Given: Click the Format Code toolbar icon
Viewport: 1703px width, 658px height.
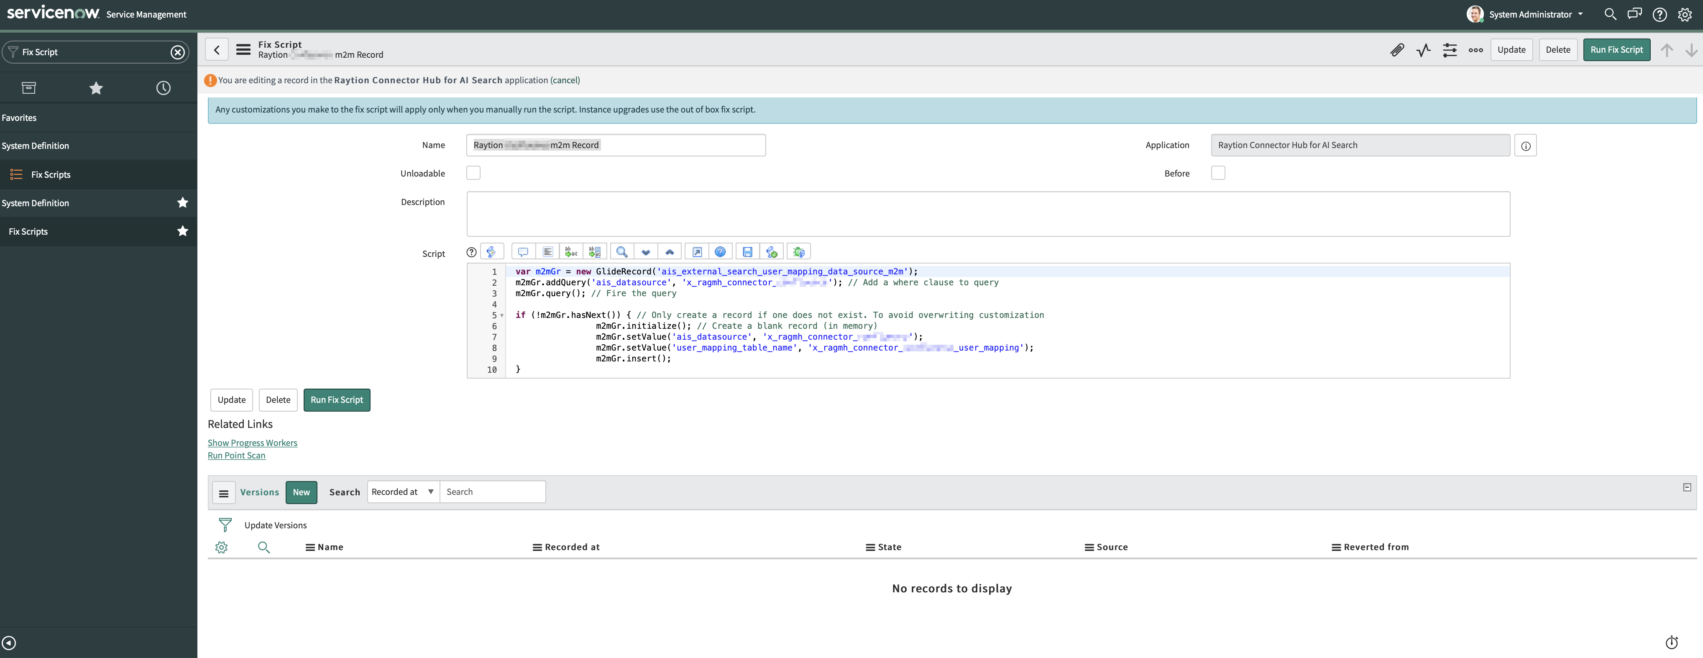Looking at the screenshot, I should [x=547, y=252].
